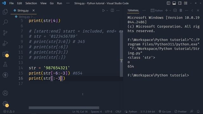Split the editor to the right

(112, 10)
